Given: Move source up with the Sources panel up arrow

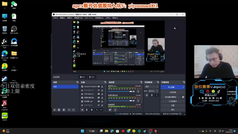Looking at the screenshot, I should [x=97, y=110].
